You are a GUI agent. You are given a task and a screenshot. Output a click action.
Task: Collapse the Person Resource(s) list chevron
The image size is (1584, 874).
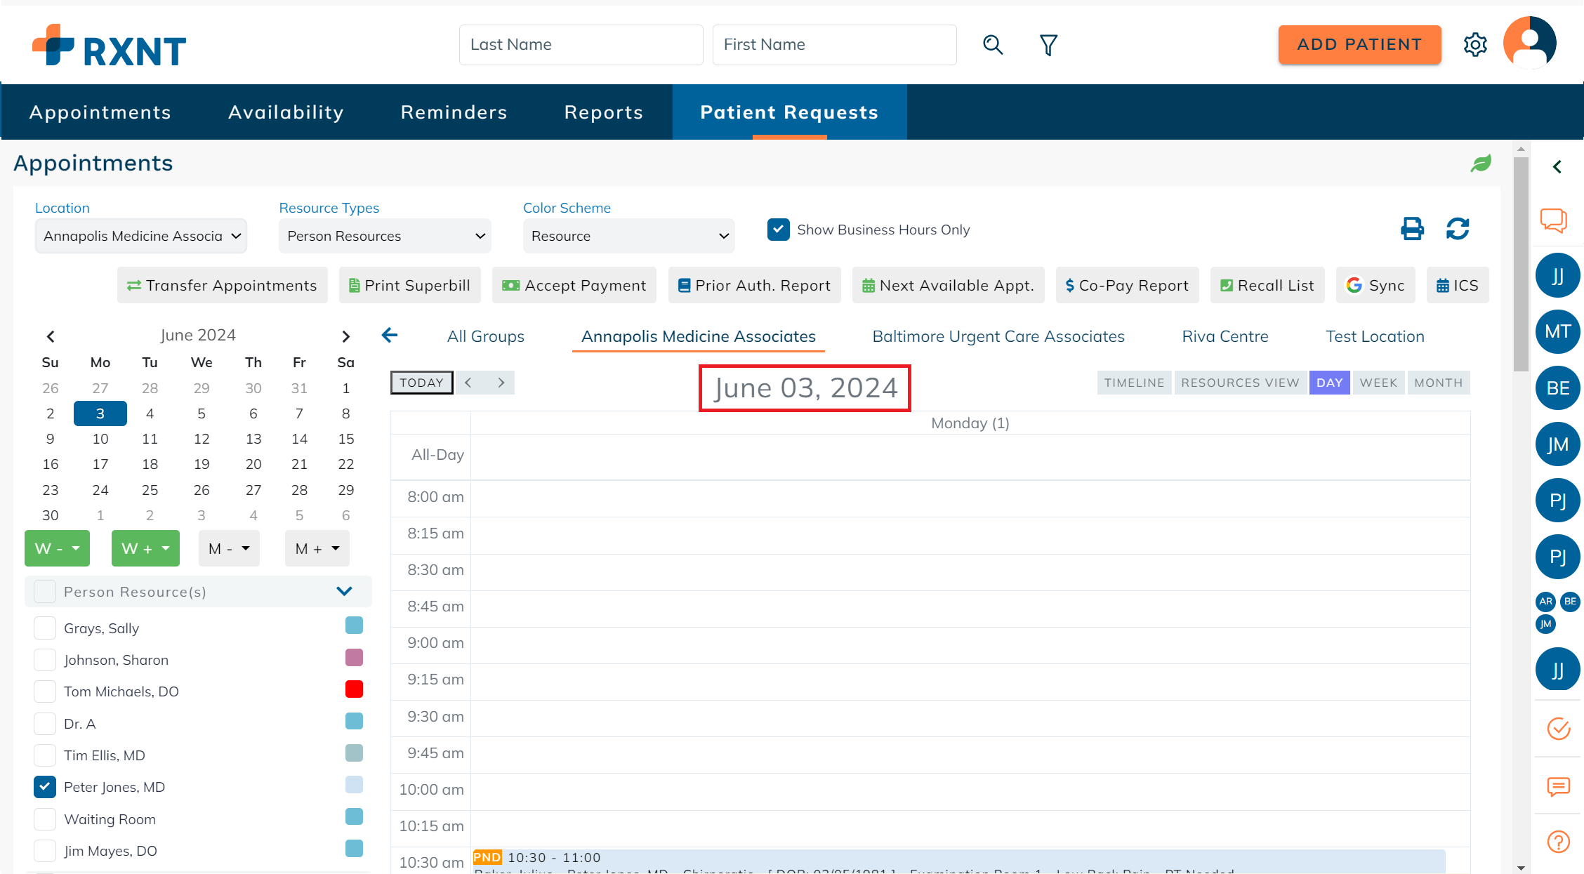tap(344, 591)
